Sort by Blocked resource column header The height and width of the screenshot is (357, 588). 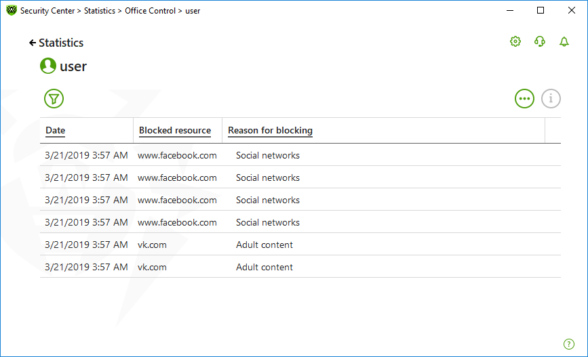[175, 130]
